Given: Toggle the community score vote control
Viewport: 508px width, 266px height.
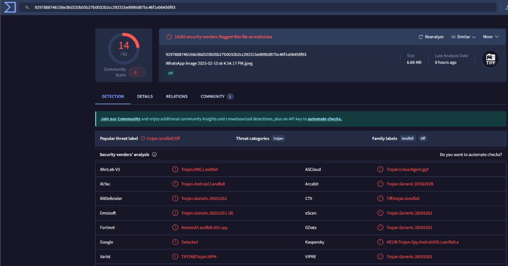Looking at the screenshot, I should [x=137, y=72].
